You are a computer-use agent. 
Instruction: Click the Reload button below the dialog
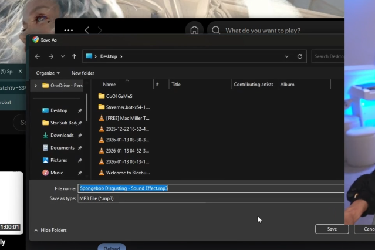[112, 248]
